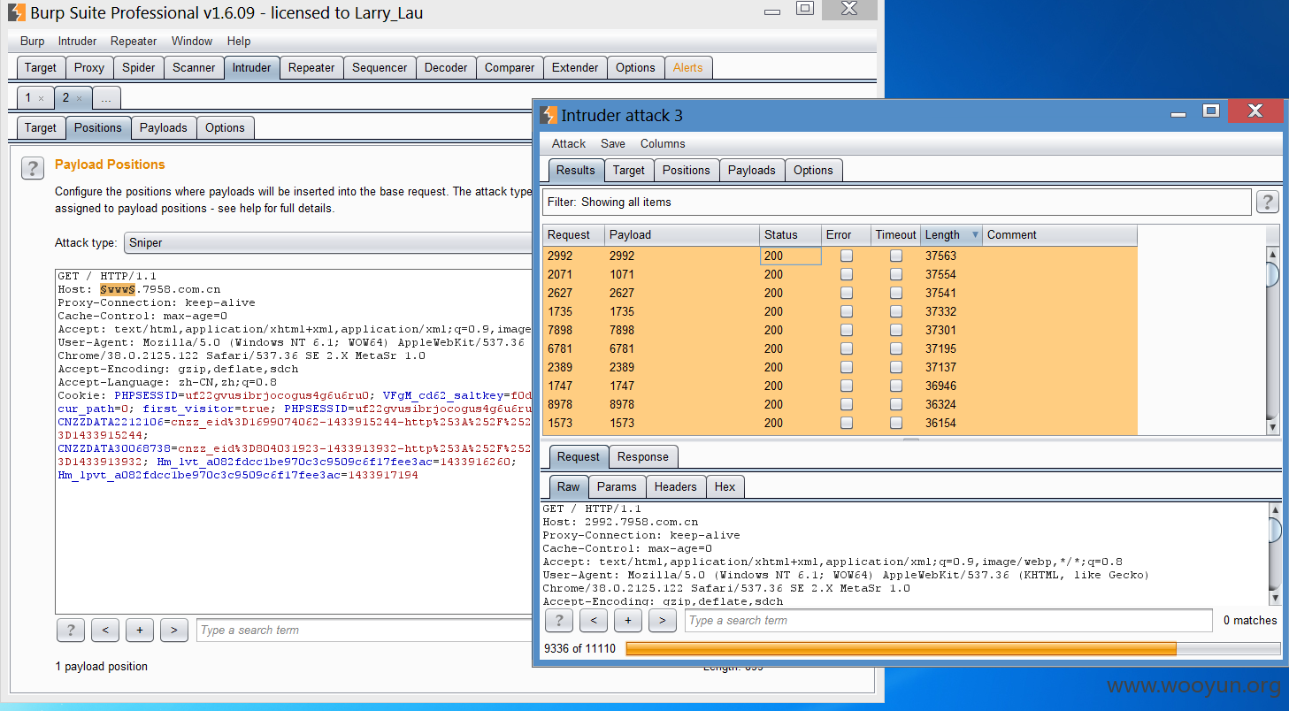Switch to the Decoder tab

[x=446, y=67]
